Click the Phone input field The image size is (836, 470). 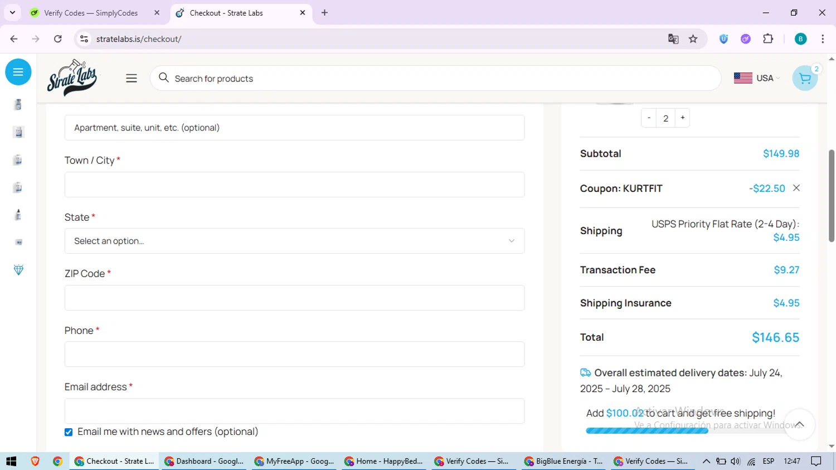click(294, 354)
